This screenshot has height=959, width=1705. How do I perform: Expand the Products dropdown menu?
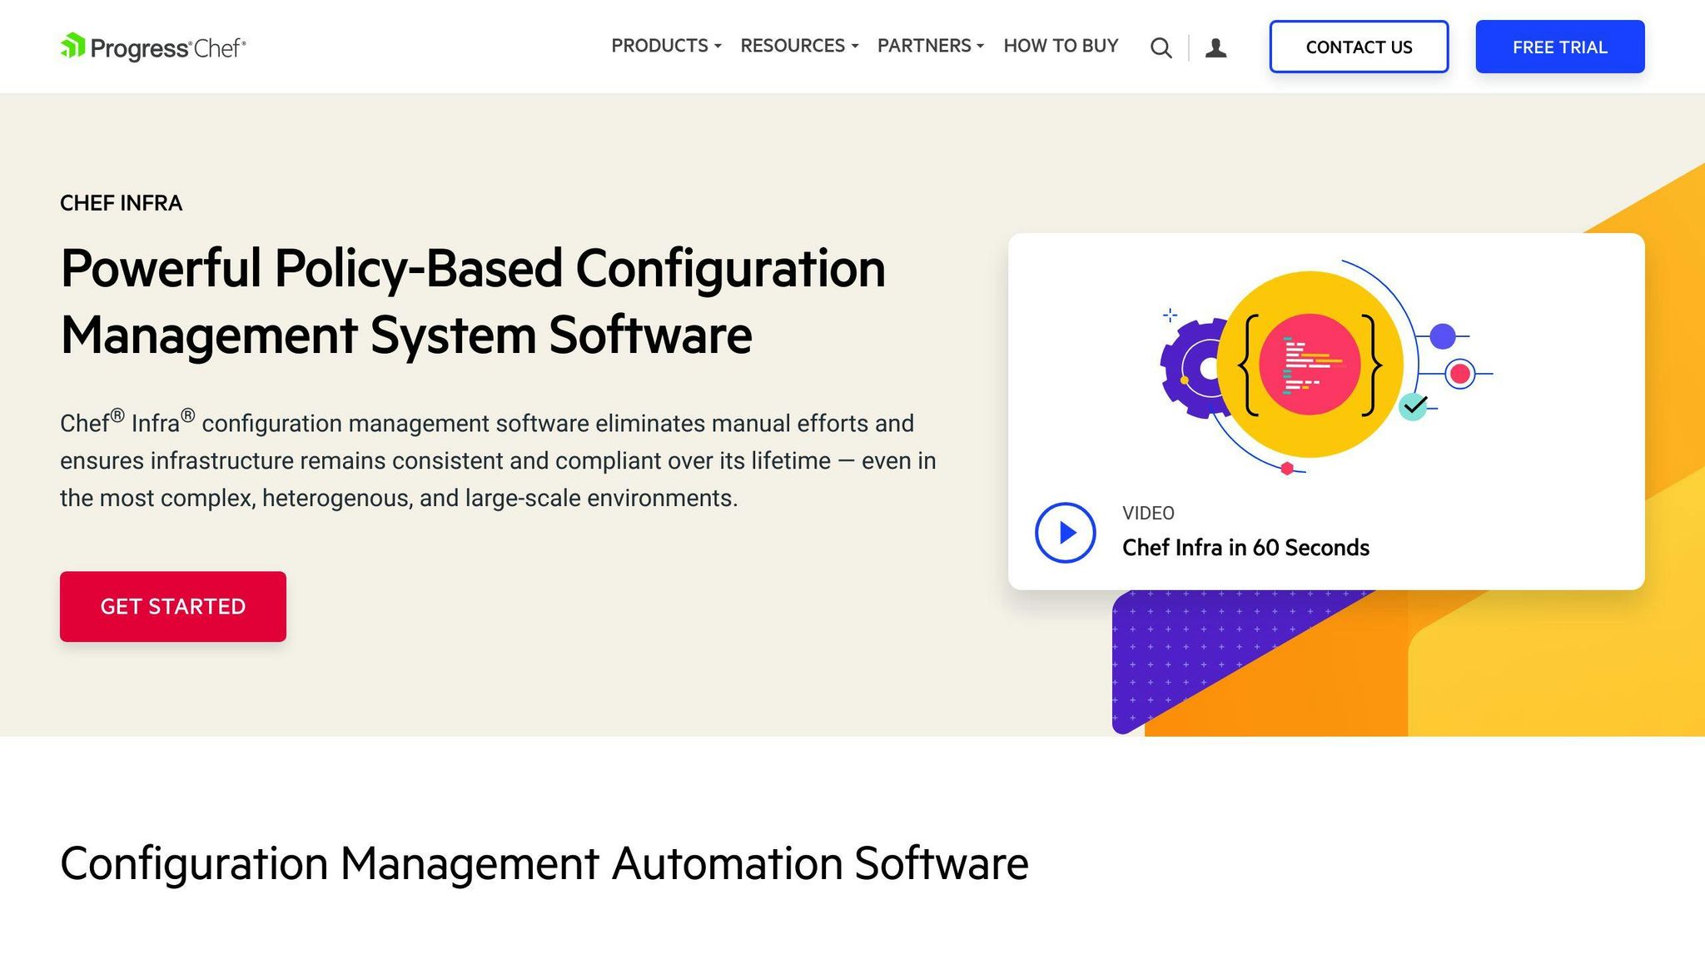tap(666, 46)
